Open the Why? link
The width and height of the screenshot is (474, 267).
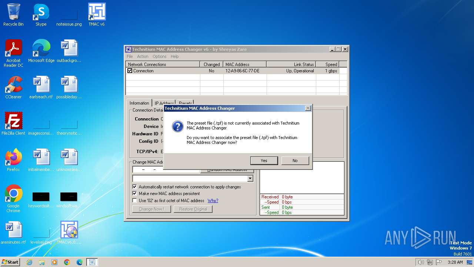(213, 201)
